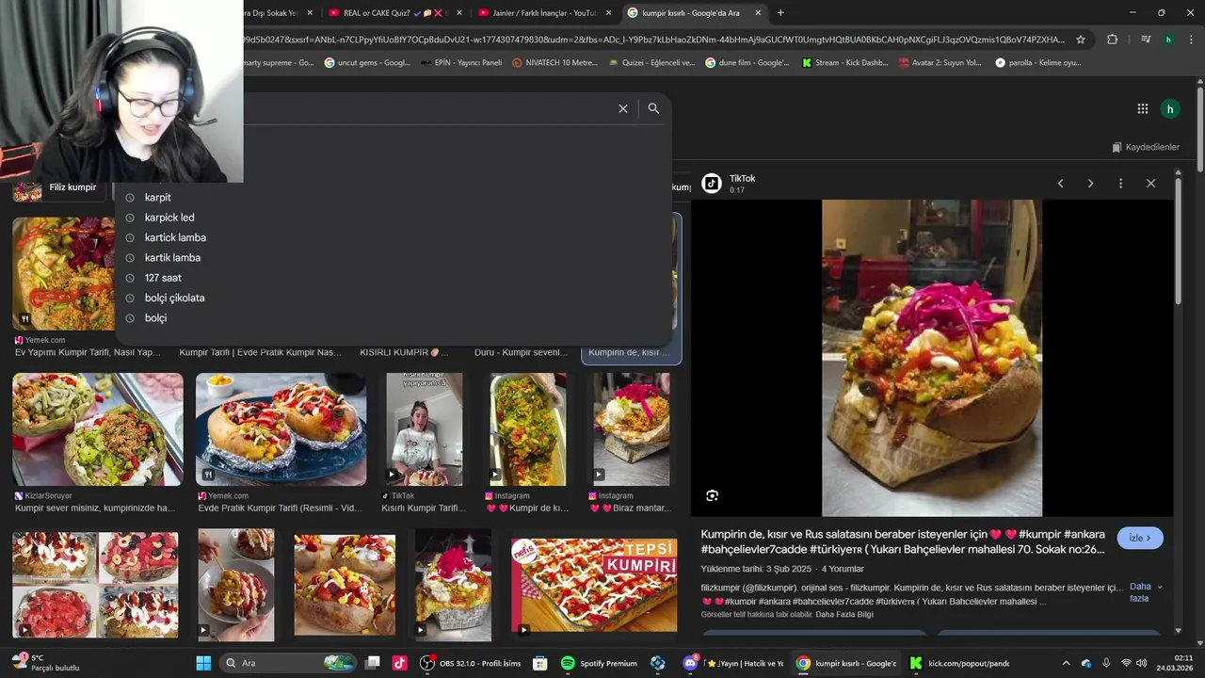Select '127 saat' search suggestion
Image resolution: width=1205 pixels, height=678 pixels.
[163, 278]
